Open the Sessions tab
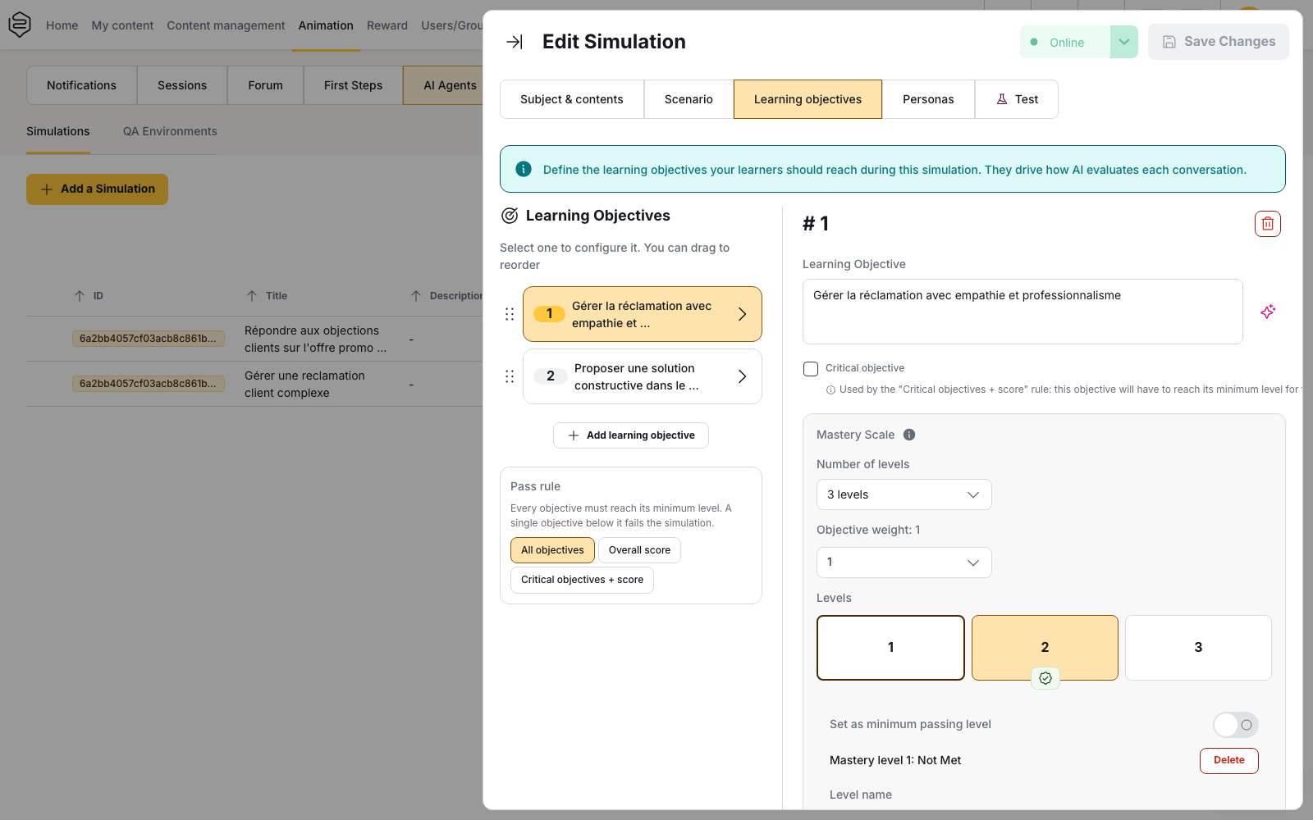1313x820 pixels. [182, 85]
